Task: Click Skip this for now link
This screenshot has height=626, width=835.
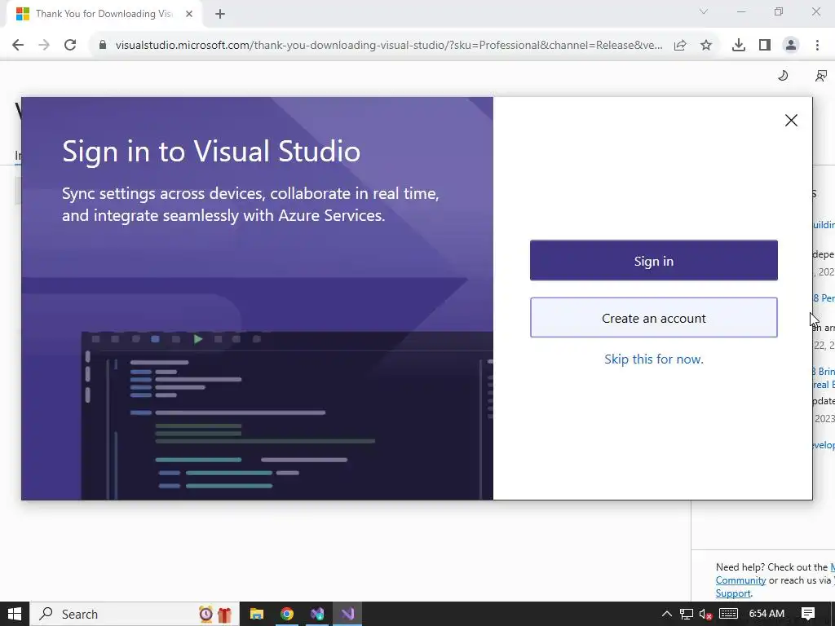Action: (653, 359)
